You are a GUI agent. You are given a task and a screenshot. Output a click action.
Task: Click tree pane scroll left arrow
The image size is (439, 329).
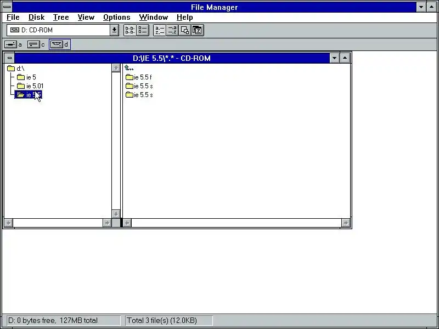click(9, 223)
